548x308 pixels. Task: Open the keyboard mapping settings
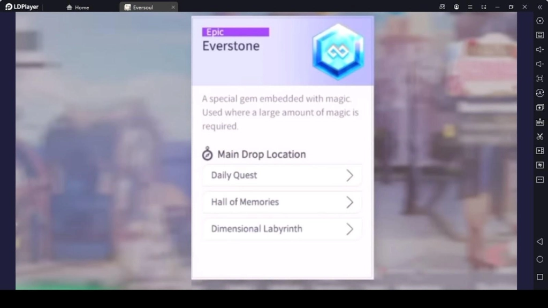coord(540,36)
